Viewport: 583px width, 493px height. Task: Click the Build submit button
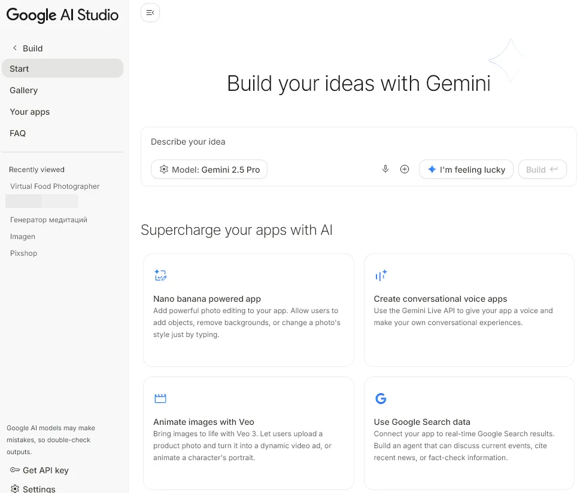[542, 170]
